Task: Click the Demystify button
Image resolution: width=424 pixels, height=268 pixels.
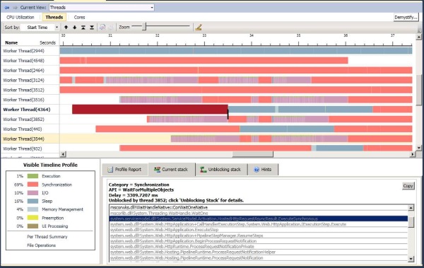Action: point(406,18)
